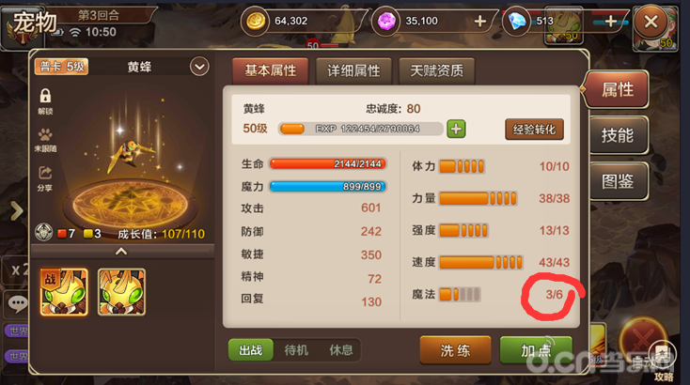Viewport: 690px width, 385px height.
Task: Tap the paw print 未跟随 icon
Action: click(45, 134)
